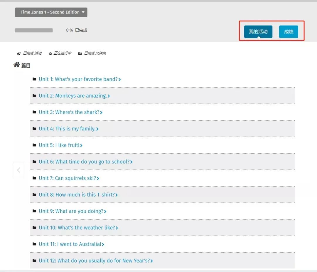317x272 pixels.
Task: Open the 成绩 grades button
Action: click(x=289, y=31)
